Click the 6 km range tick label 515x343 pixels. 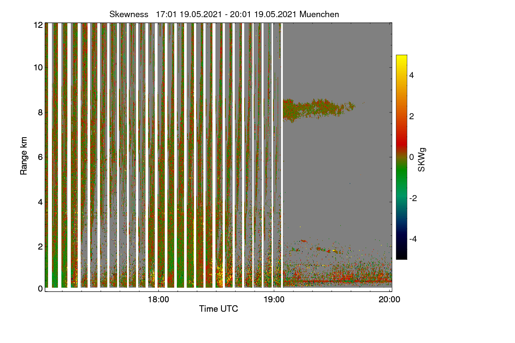coord(40,157)
